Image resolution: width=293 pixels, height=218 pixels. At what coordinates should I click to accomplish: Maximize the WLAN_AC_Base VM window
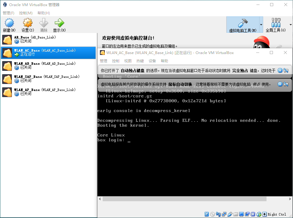click(271, 53)
